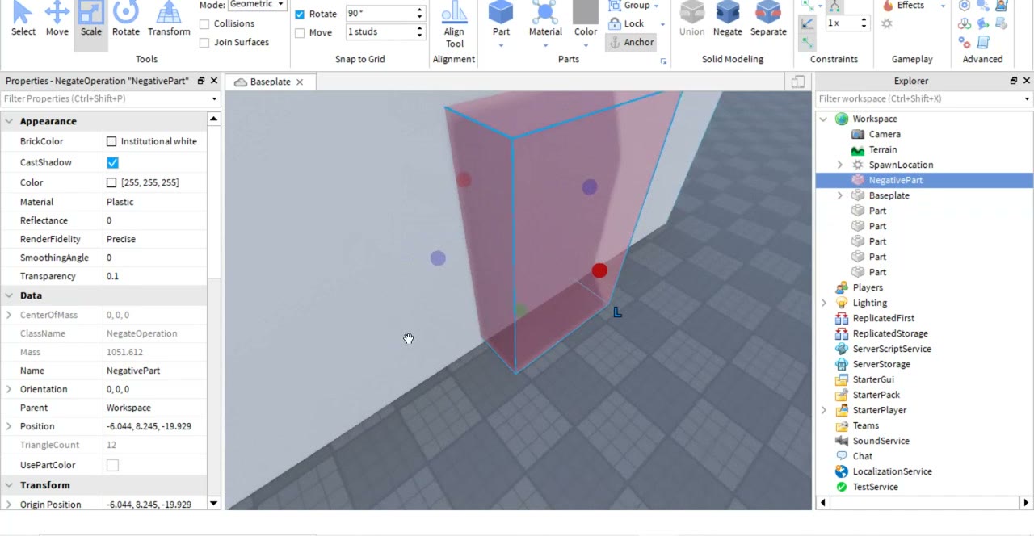Open the Material picker
1034x536 pixels.
545,19
